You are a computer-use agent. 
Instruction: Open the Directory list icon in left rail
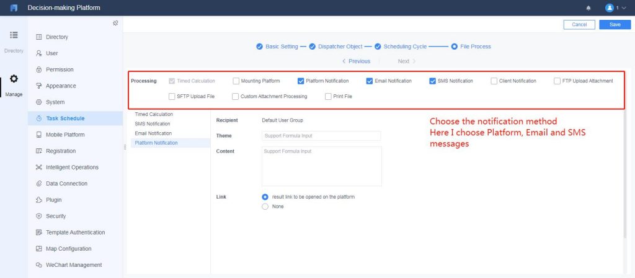tap(14, 35)
